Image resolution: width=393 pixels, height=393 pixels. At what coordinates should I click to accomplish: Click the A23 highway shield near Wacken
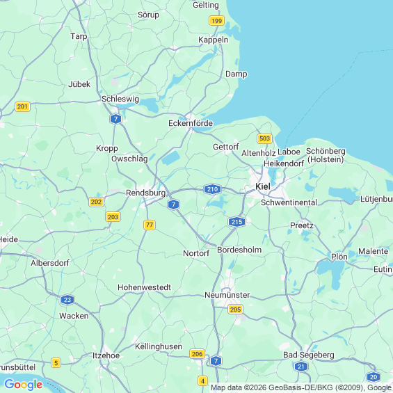pos(67,300)
